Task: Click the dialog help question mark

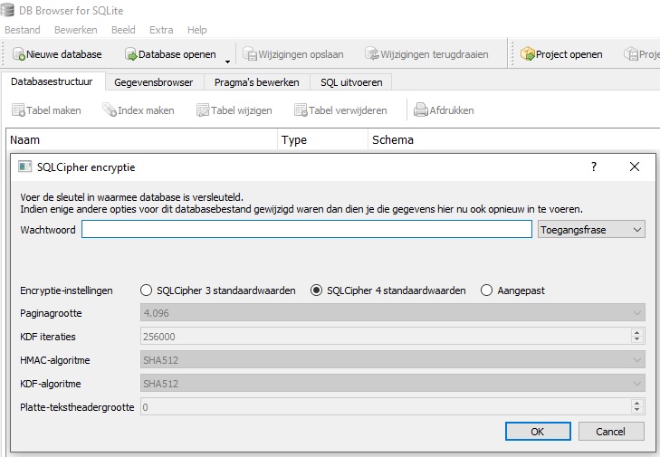Action: (x=594, y=167)
